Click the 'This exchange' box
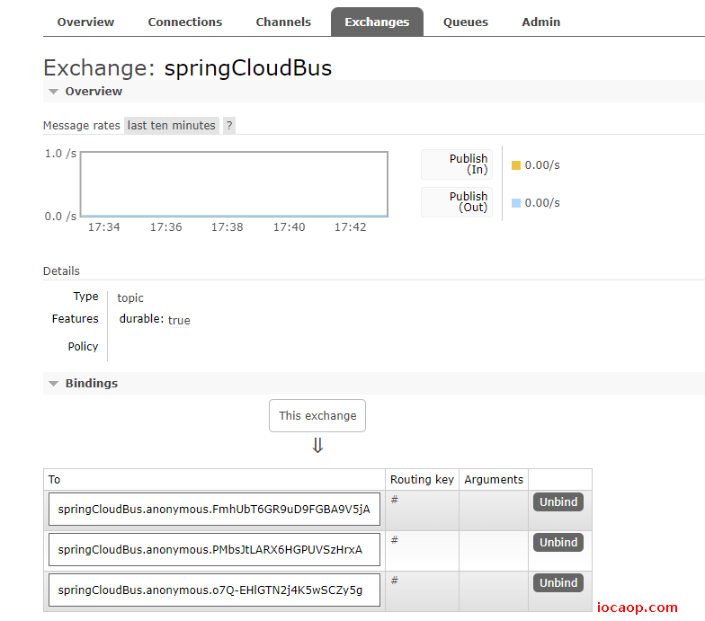Viewport: 705px width, 621px height. coord(317,415)
